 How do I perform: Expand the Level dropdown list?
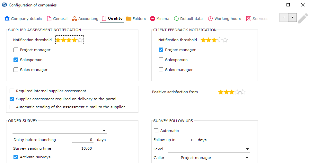pos(247,149)
